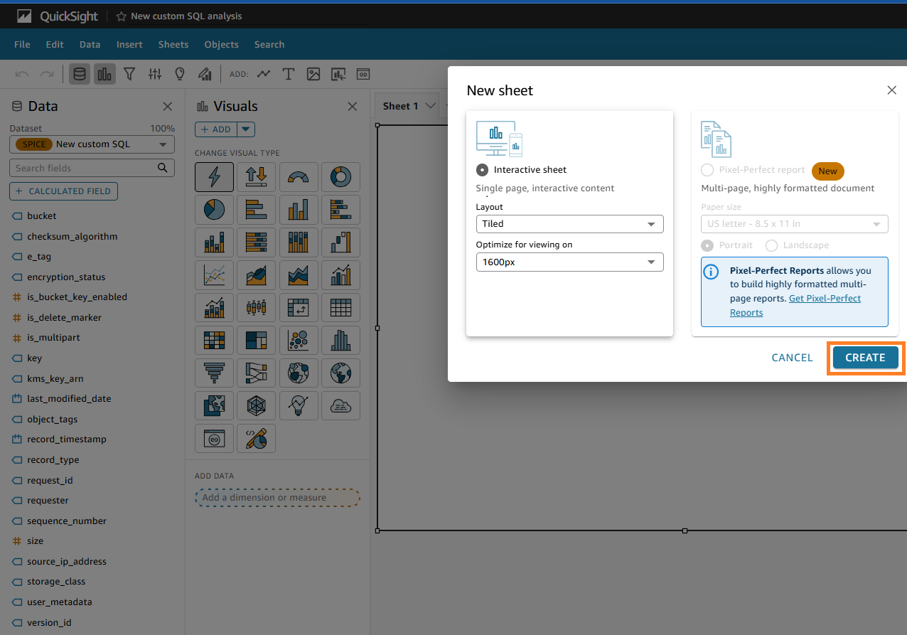Open the Layout dropdown showing Tiled
Viewport: 907px width, 635px height.
click(569, 223)
